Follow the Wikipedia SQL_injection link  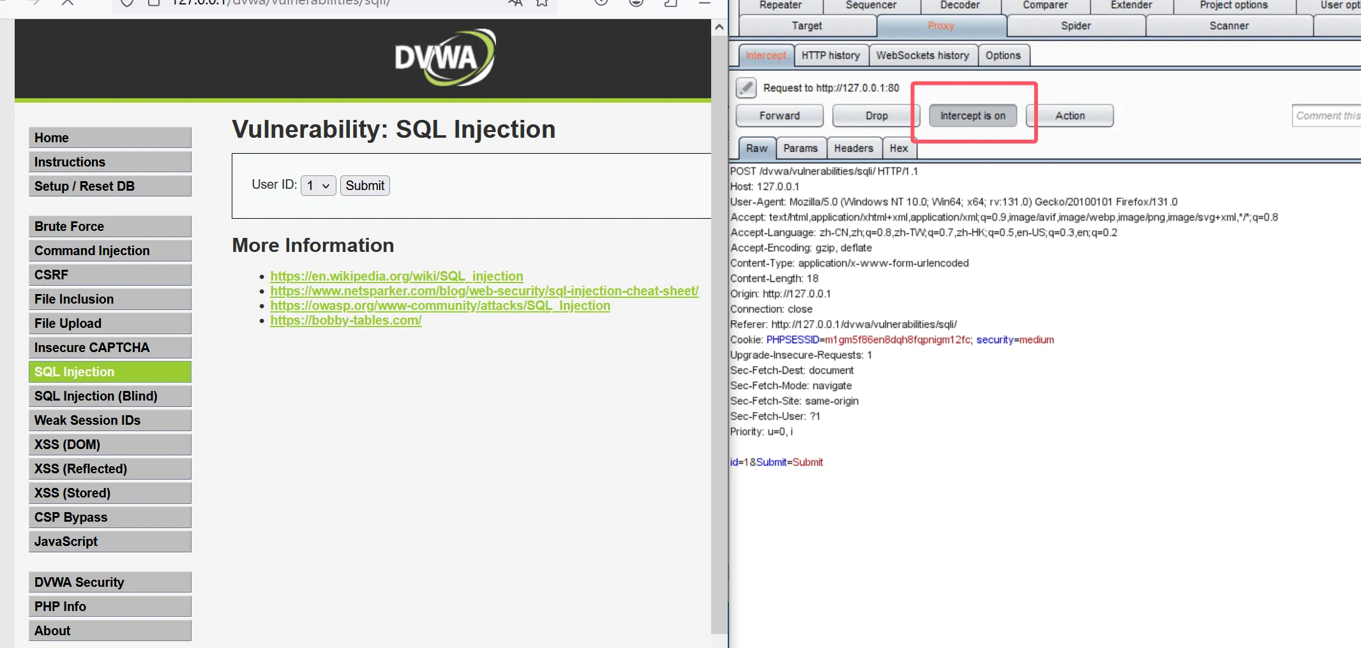(396, 276)
